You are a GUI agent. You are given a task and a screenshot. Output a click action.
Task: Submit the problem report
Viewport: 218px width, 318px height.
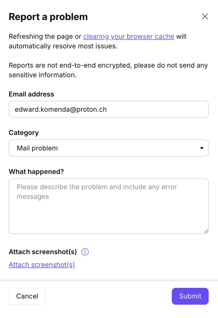coord(190,296)
